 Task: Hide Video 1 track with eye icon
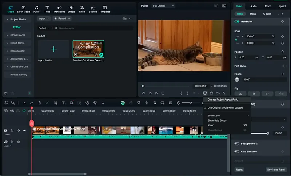pyautogui.click(x=24, y=131)
